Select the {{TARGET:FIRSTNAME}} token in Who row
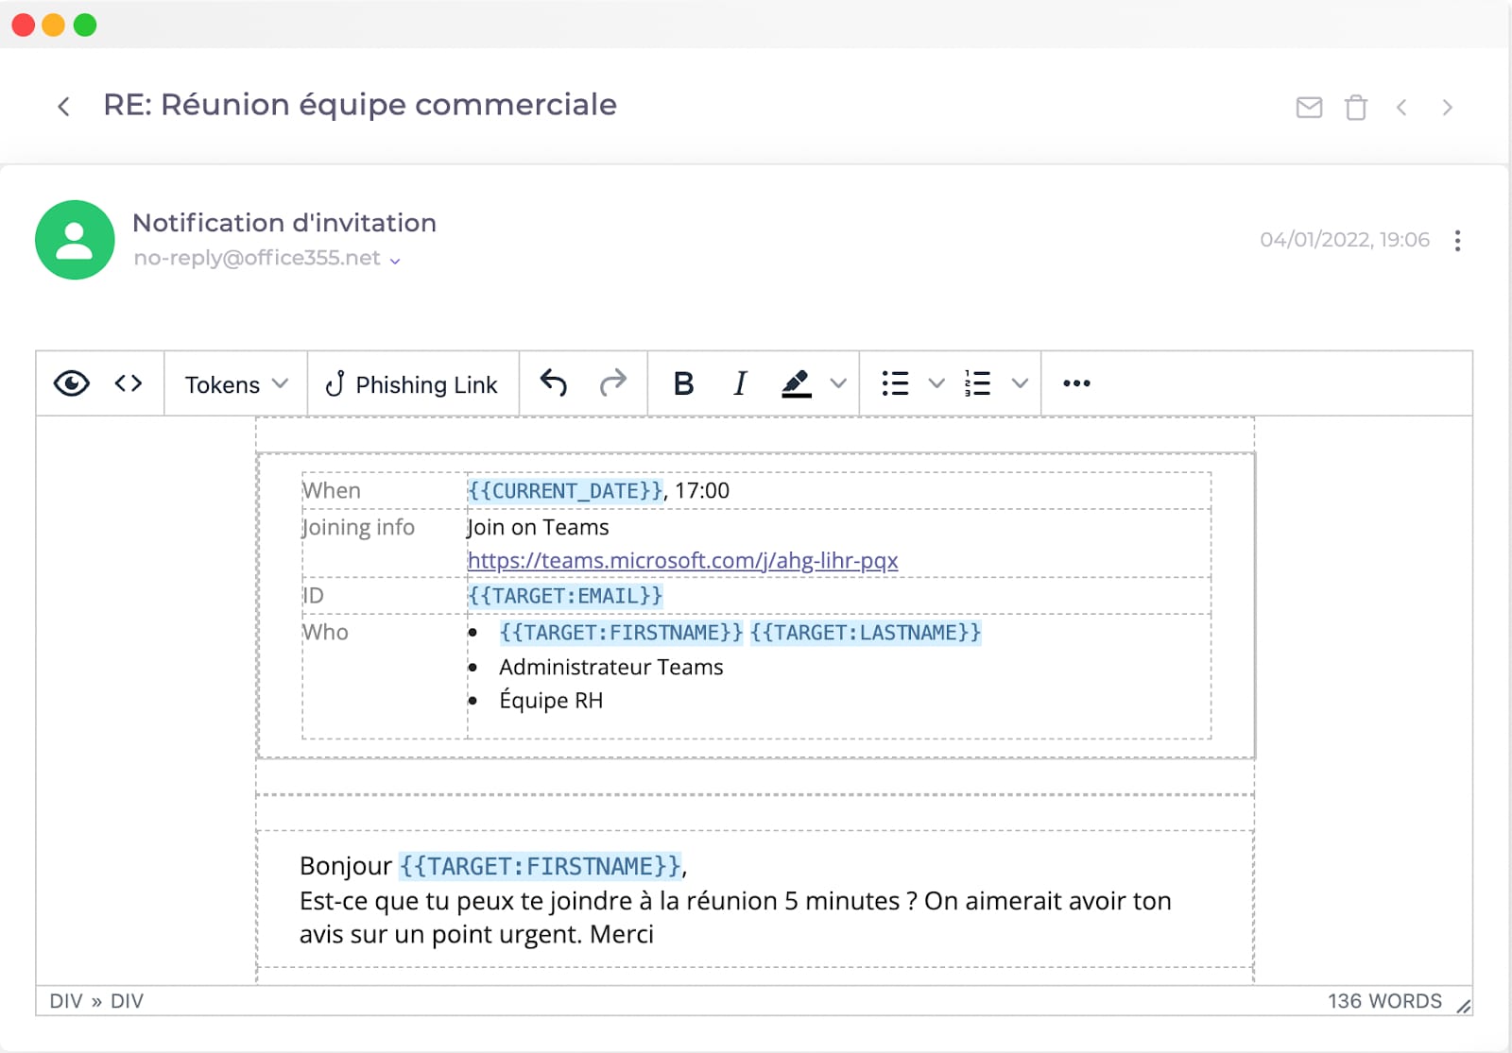1512x1053 pixels. pyautogui.click(x=621, y=633)
